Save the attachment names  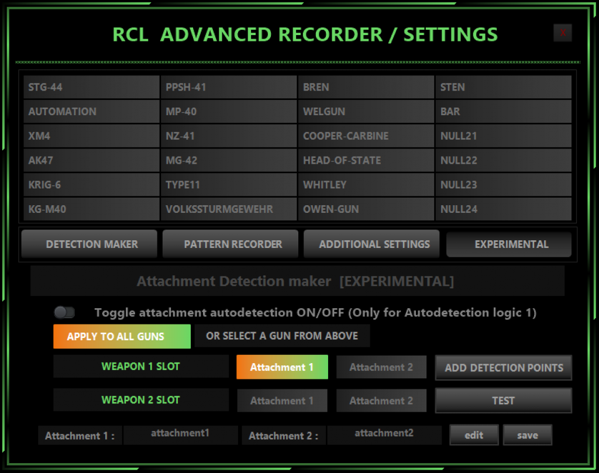(x=527, y=435)
